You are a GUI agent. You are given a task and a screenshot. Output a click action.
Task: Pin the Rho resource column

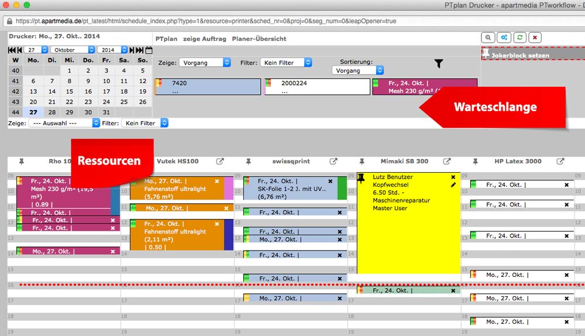coord(22,162)
